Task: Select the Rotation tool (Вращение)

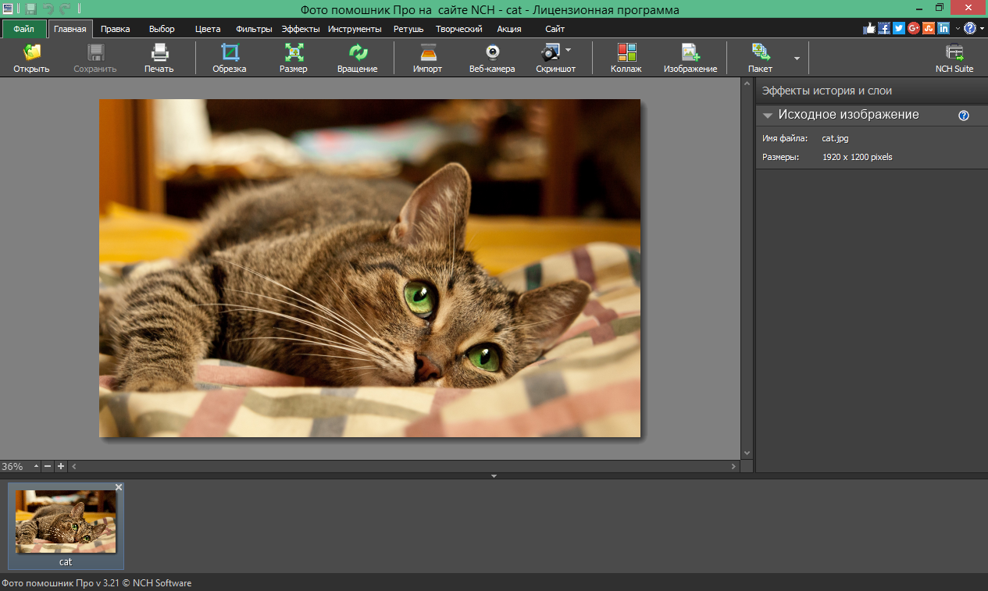Action: pos(358,57)
